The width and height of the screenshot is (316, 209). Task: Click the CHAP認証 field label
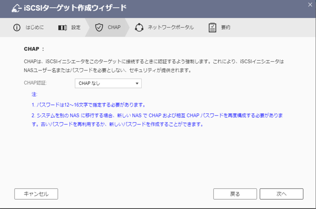[35, 83]
